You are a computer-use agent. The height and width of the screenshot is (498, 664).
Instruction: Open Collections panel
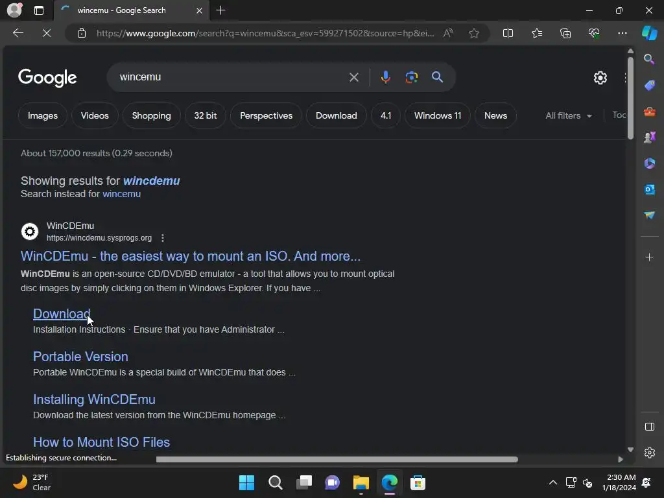pos(565,33)
